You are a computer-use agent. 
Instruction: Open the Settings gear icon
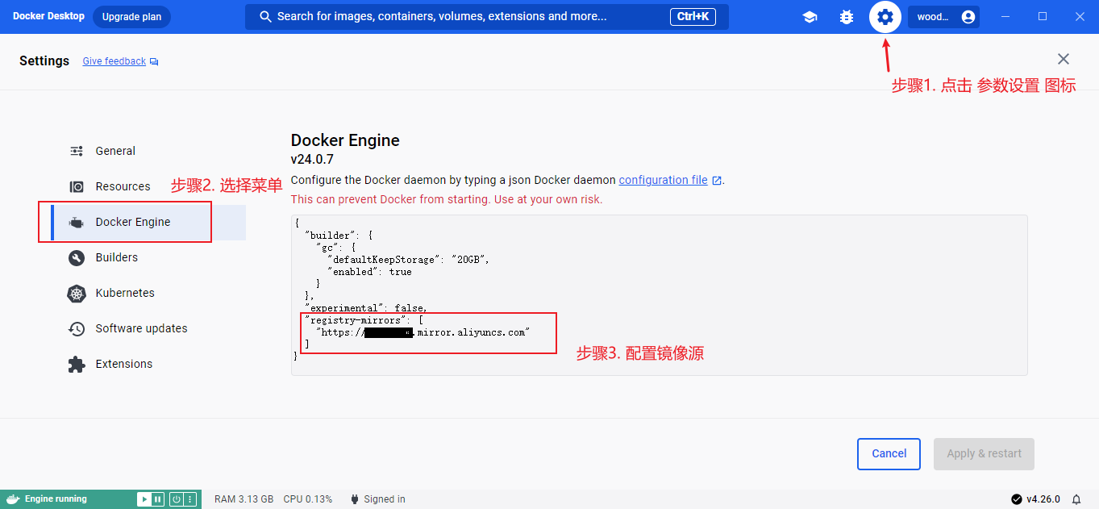point(885,17)
